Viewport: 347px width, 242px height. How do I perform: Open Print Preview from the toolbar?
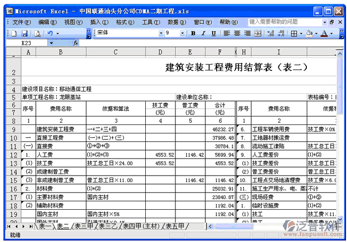click(x=37, y=33)
